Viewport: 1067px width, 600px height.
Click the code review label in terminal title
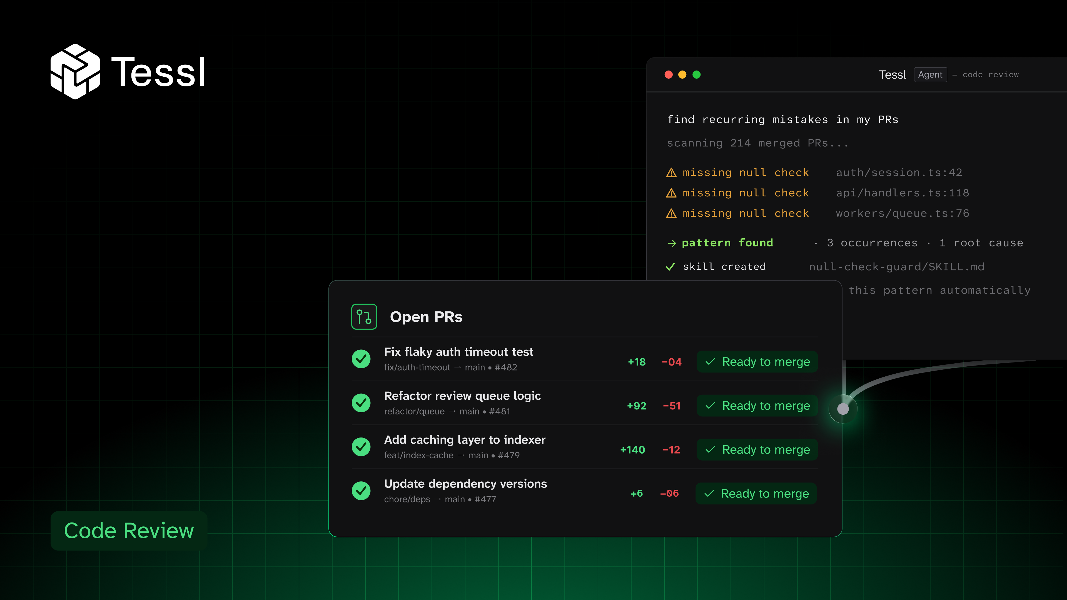[990, 74]
